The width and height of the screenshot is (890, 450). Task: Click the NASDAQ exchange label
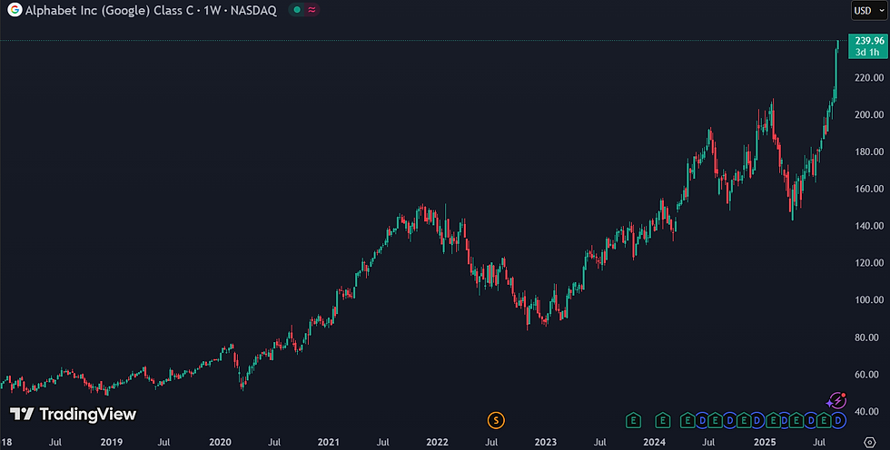pyautogui.click(x=253, y=10)
